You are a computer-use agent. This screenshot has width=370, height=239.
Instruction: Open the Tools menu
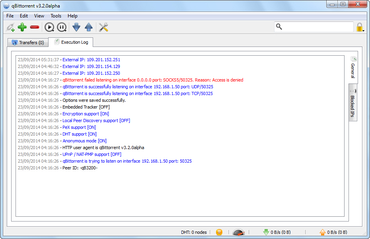(56, 16)
